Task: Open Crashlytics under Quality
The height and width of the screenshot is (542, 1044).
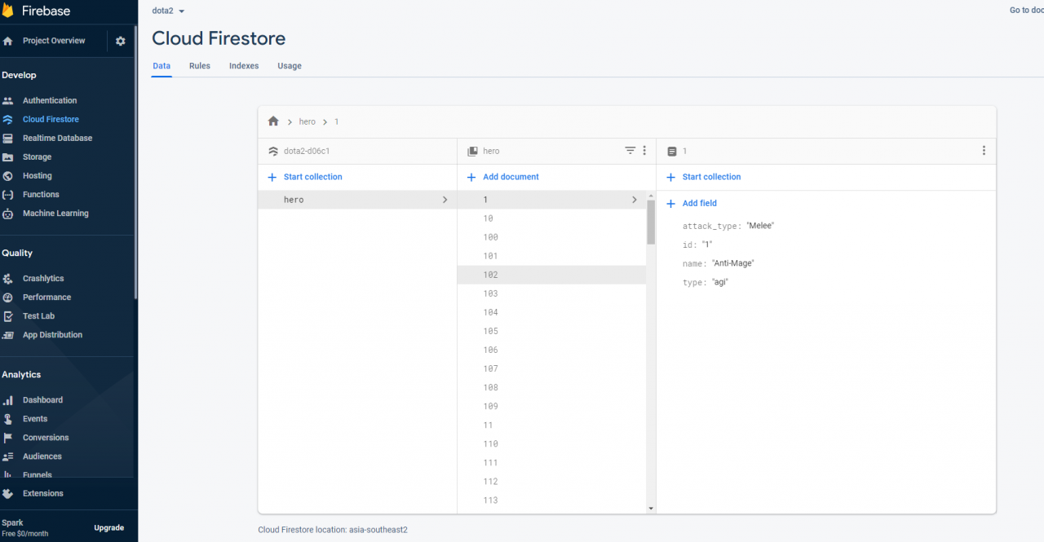Action: click(42, 278)
